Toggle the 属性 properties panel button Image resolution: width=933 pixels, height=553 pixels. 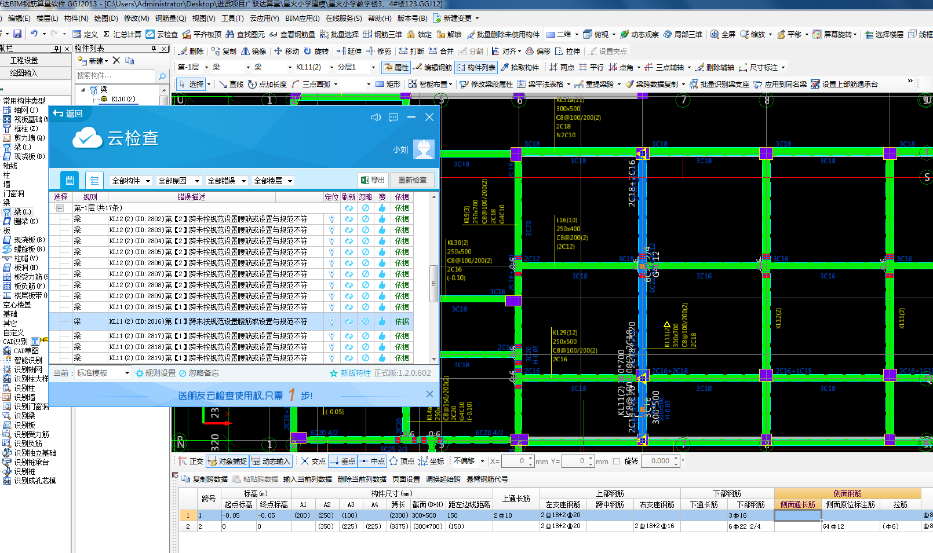396,67
